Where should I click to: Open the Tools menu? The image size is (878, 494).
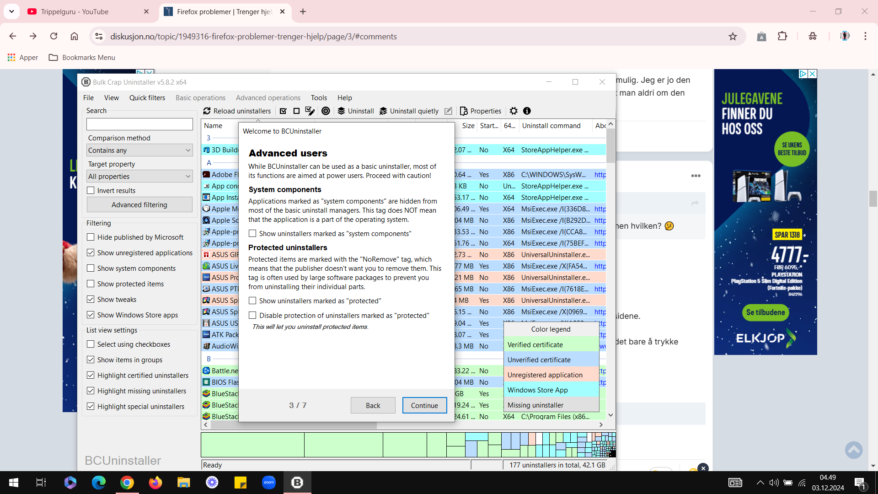[x=319, y=97]
